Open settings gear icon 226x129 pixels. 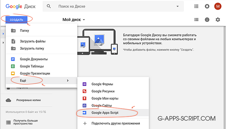click(218, 20)
